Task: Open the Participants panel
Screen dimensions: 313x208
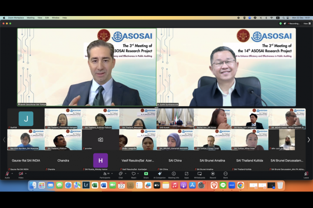Action: click(104, 174)
